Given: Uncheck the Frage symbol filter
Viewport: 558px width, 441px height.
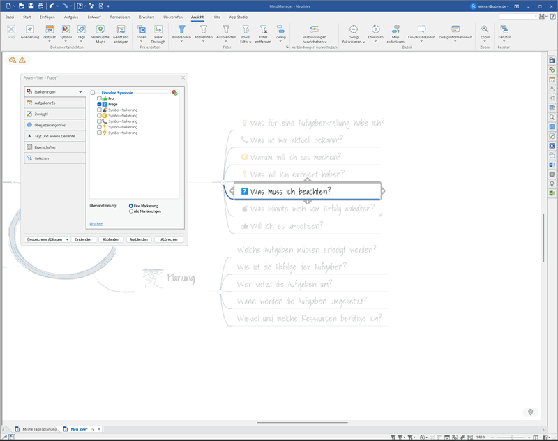Looking at the screenshot, I should [99, 103].
